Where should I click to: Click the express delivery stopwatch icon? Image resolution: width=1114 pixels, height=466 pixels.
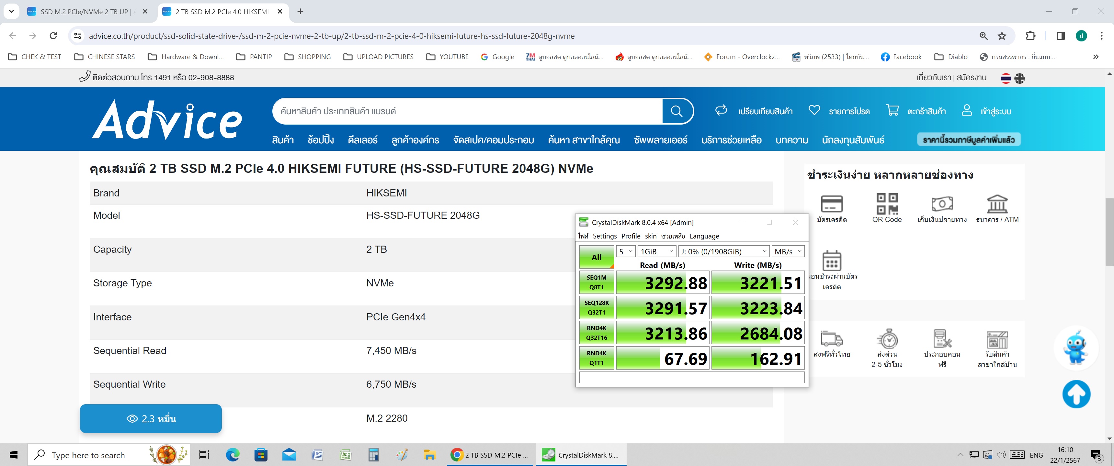coord(887,338)
